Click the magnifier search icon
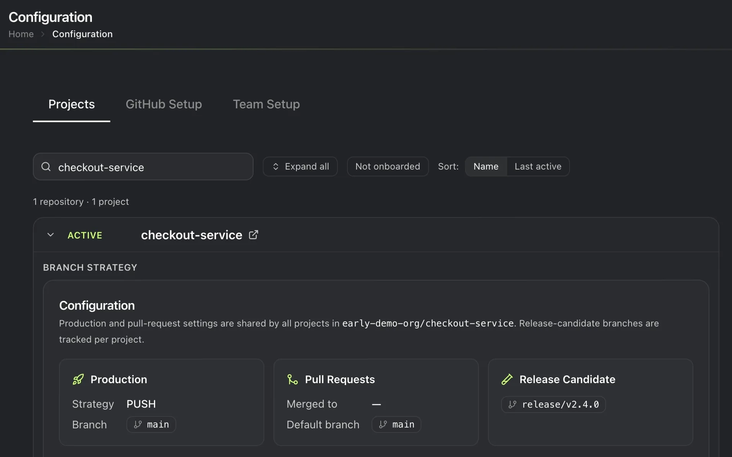The height and width of the screenshot is (457, 732). tap(46, 166)
